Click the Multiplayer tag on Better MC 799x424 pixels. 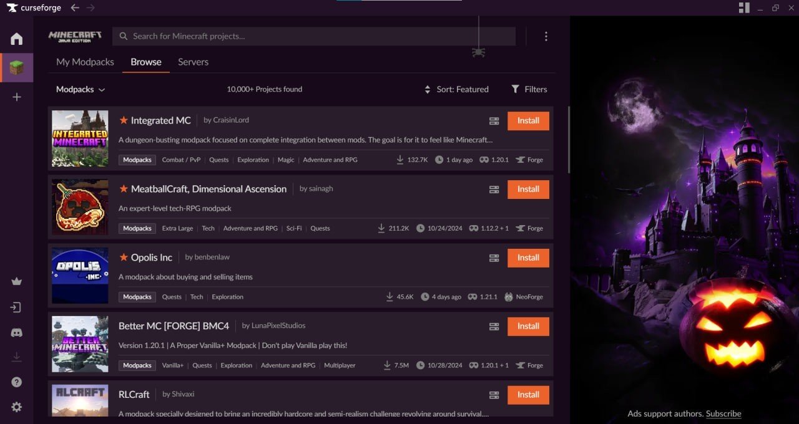pyautogui.click(x=340, y=365)
